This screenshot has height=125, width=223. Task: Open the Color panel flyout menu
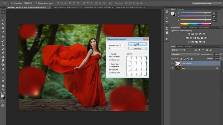(x=221, y=9)
